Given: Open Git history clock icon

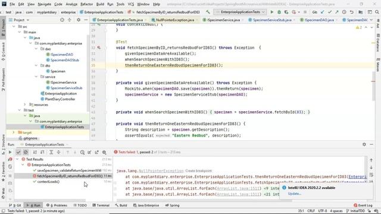Looking at the screenshot, I should (344, 12).
